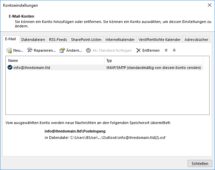The image size is (215, 170).
Task: Click the Als Standard festlegen checkmark
Action: [89, 50]
